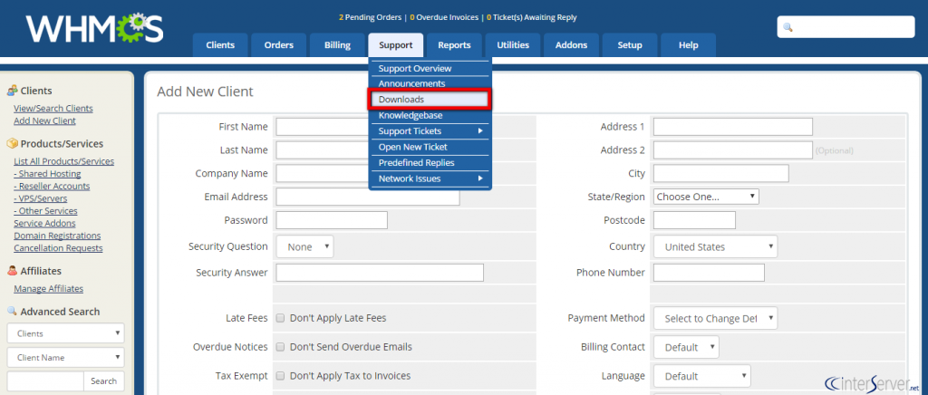Click the sidebar Search button
The image size is (928, 395).
(x=104, y=381)
